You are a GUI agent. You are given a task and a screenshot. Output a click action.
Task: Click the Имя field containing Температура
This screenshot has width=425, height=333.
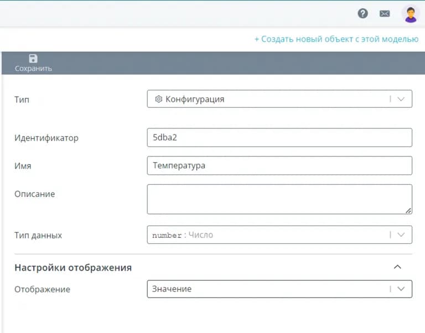(x=279, y=165)
